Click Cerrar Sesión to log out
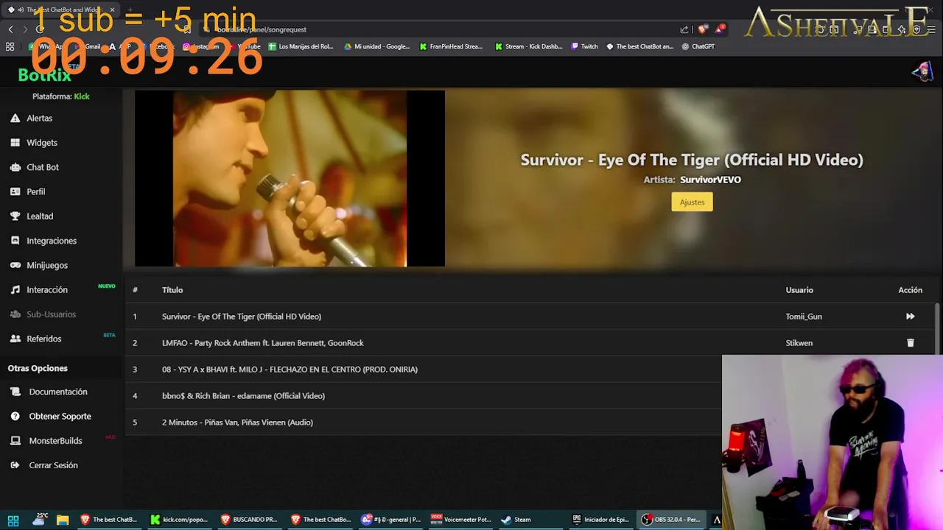 (x=45, y=465)
